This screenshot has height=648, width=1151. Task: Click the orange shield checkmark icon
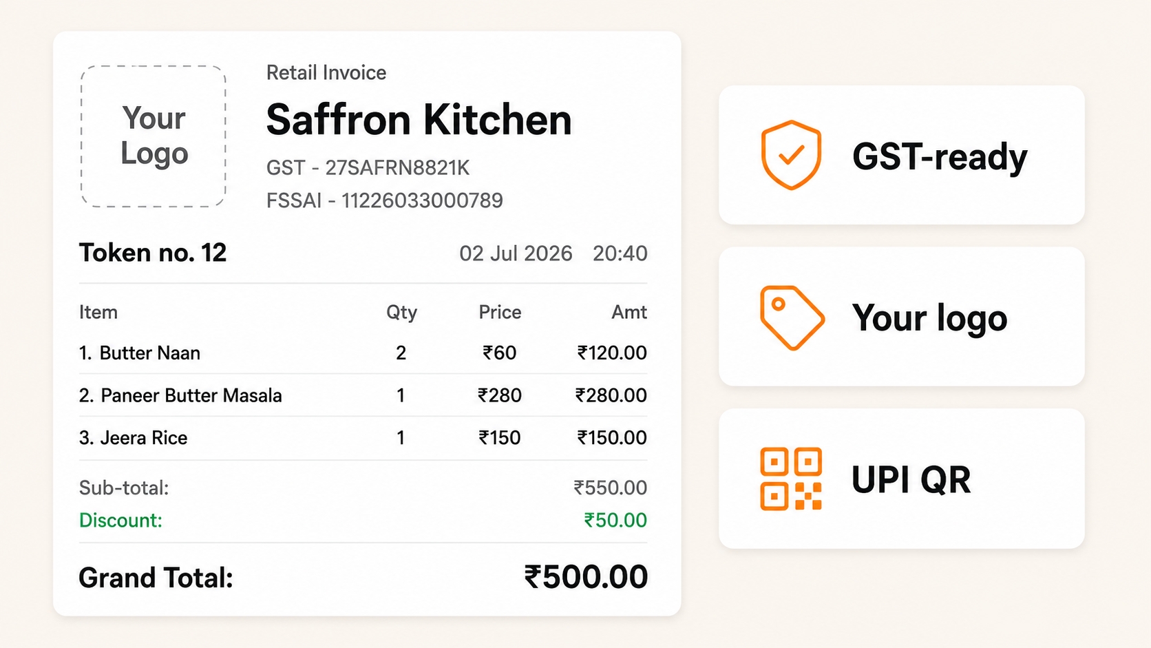click(791, 155)
